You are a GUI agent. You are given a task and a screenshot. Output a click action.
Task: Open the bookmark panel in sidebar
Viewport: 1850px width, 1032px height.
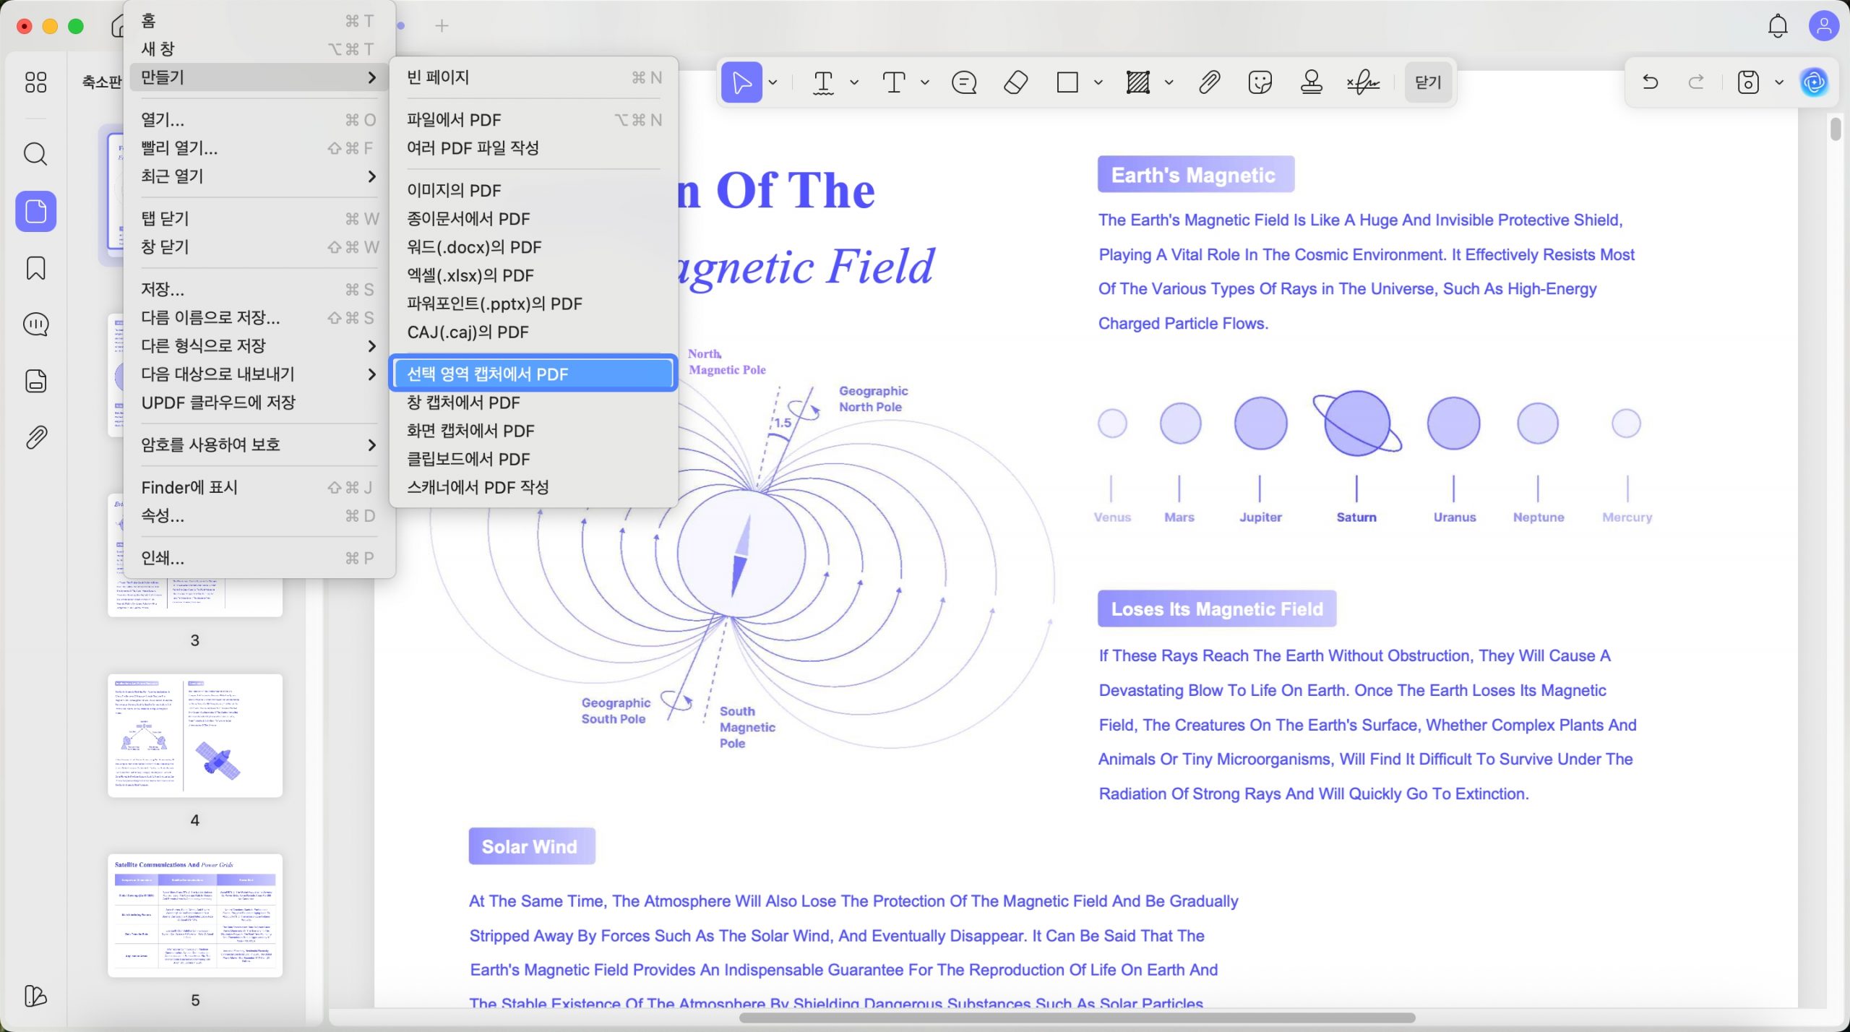point(35,268)
